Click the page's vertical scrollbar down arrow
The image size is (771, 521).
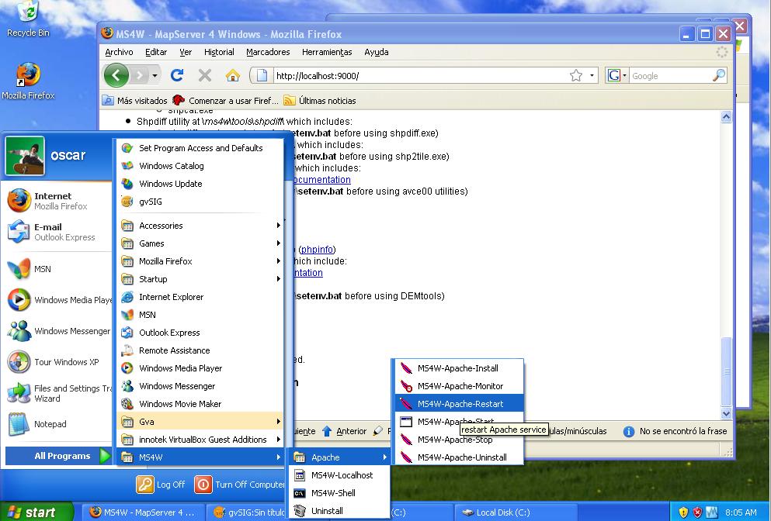pos(726,413)
